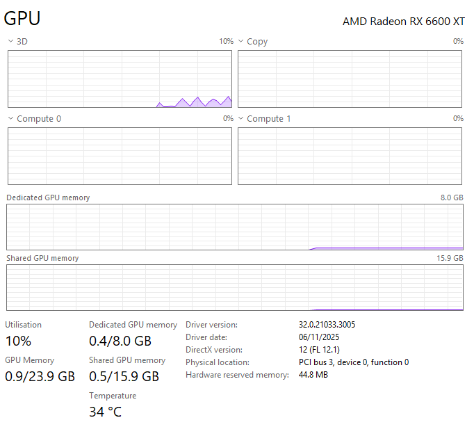Select the 10% Utilisation value
474x427 pixels.
click(x=18, y=341)
